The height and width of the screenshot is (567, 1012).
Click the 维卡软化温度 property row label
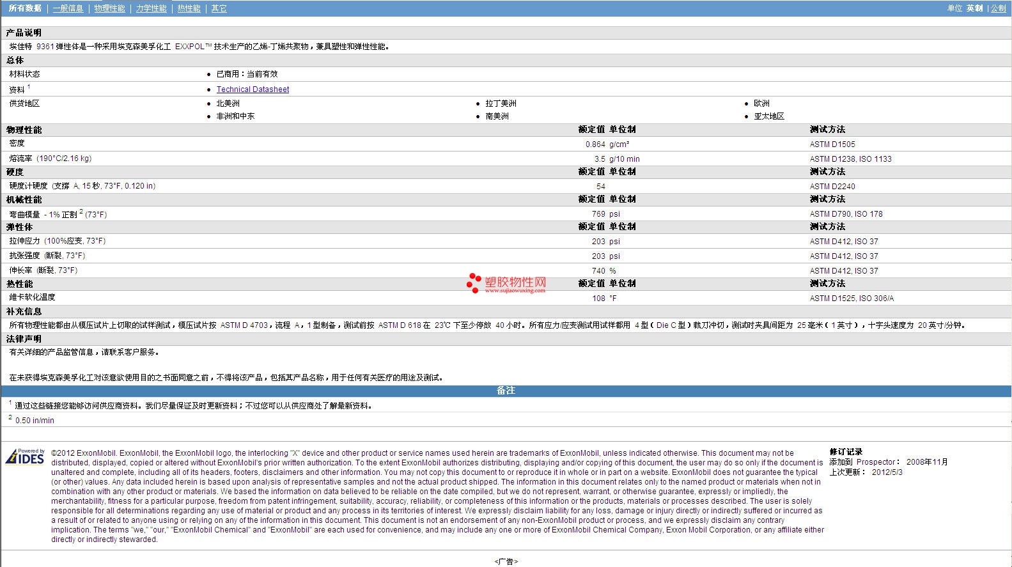pyautogui.click(x=32, y=297)
